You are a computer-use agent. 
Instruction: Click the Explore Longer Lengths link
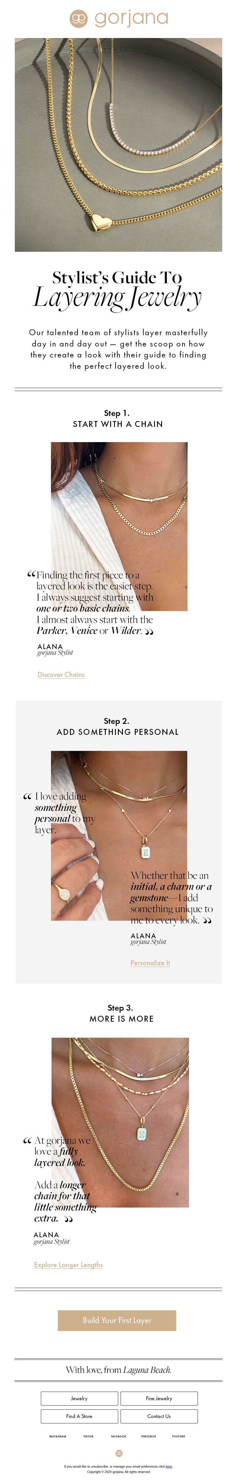[x=68, y=1264]
